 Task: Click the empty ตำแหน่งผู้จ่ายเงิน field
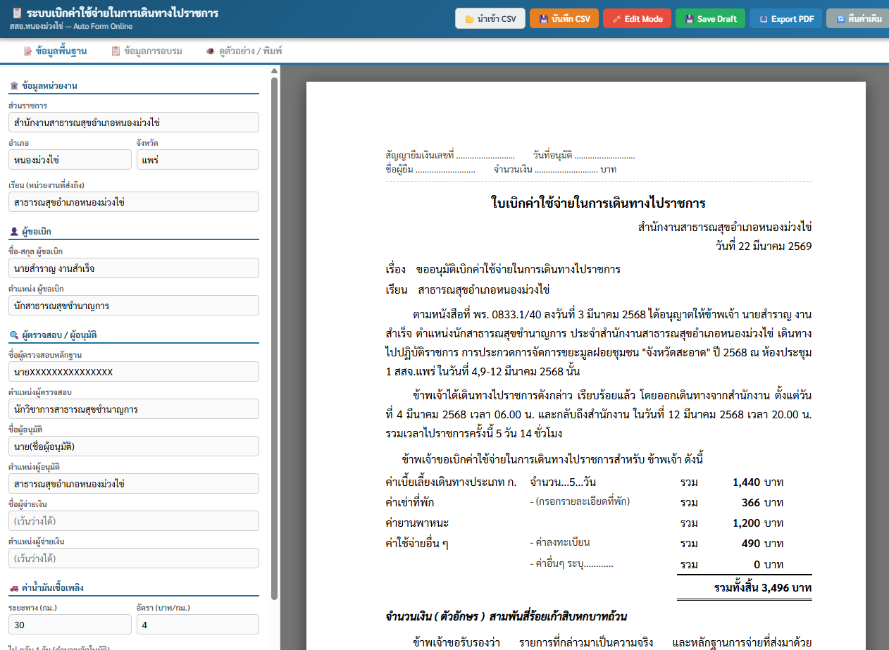pos(134,558)
